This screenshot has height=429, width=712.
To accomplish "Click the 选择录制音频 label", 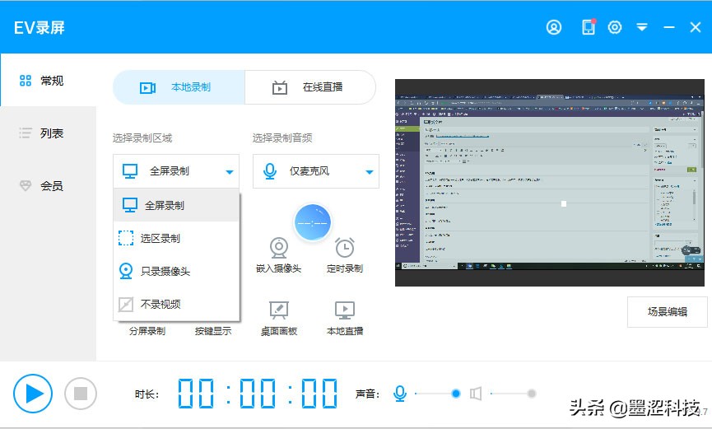I will coord(282,138).
